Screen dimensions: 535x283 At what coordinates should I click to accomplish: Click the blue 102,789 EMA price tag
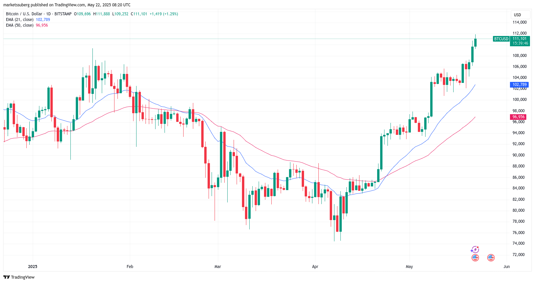tap(519, 85)
